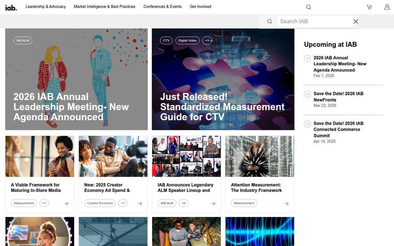Select IAB ALM tag on hero banner
This screenshot has width=394, height=246.
point(23,41)
